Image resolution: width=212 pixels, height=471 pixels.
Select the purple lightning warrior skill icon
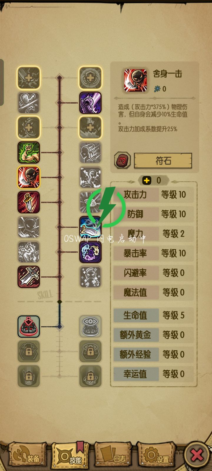pyautogui.click(x=90, y=103)
